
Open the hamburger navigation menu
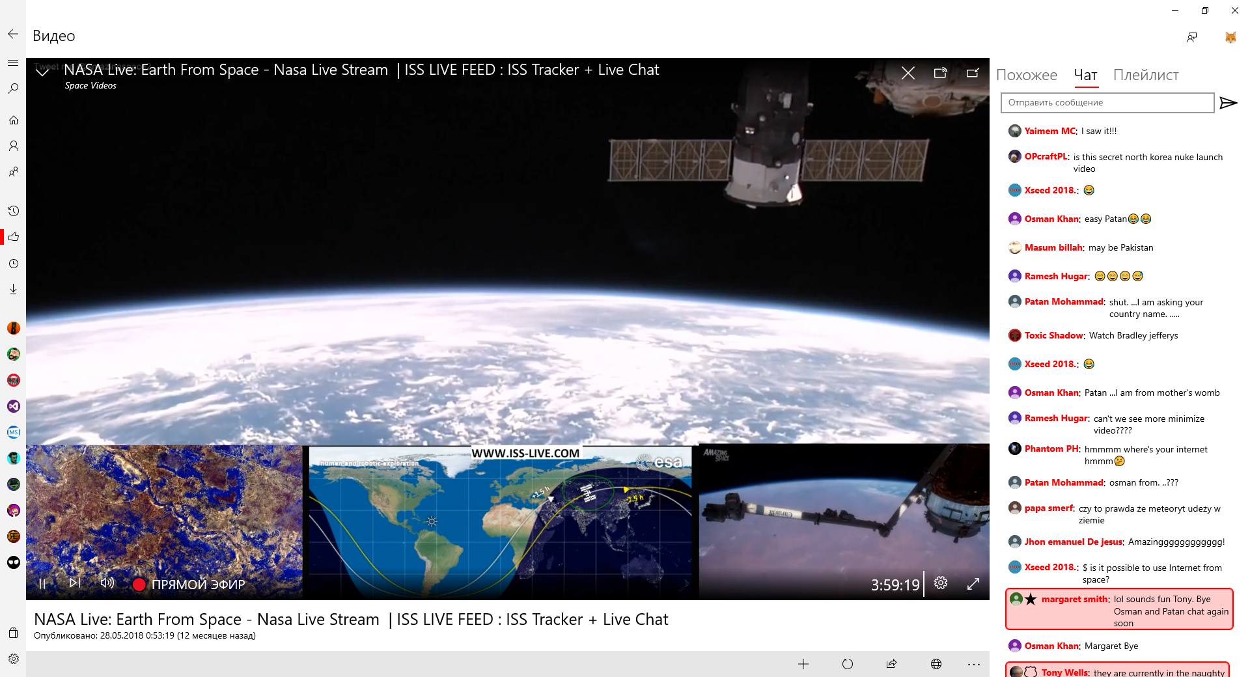tap(13, 63)
